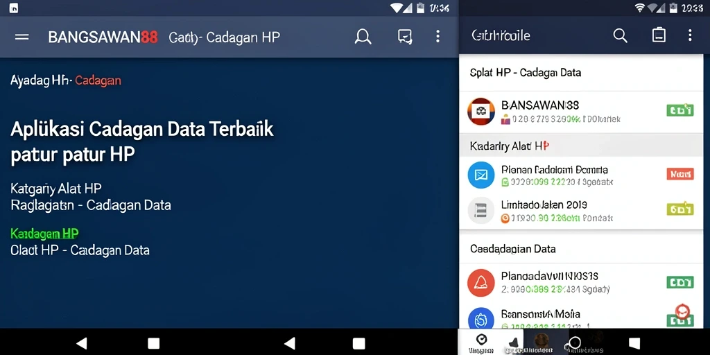
Task: Tap the Giuhroile title in right header
Action: point(501,36)
